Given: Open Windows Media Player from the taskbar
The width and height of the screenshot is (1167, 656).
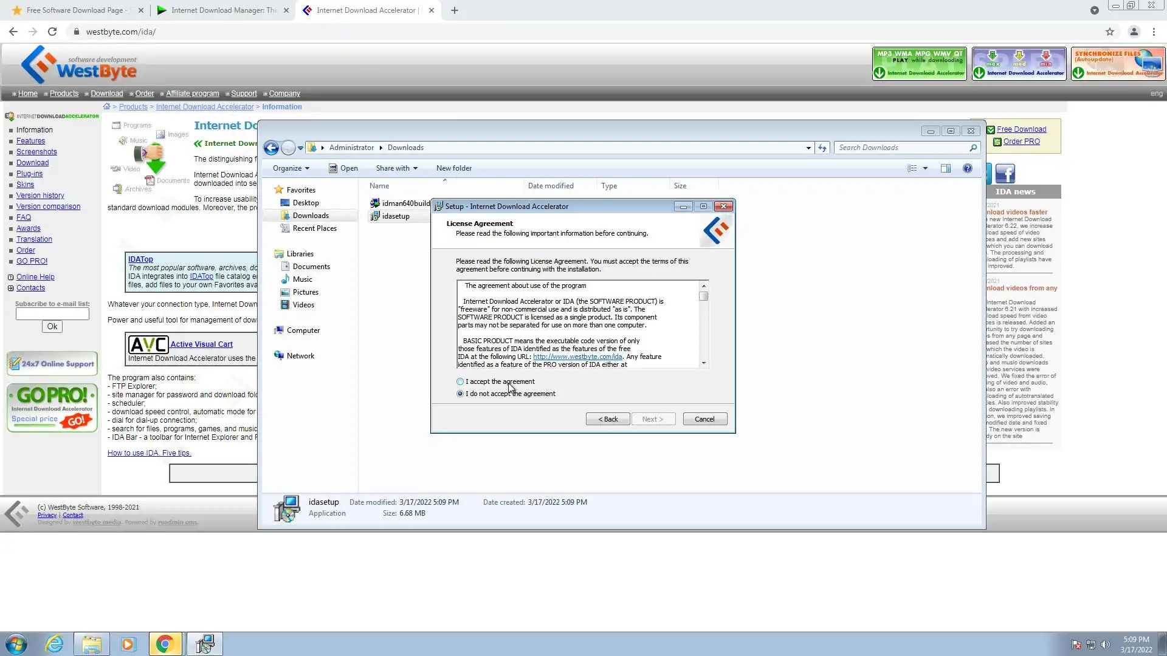Looking at the screenshot, I should tap(128, 644).
